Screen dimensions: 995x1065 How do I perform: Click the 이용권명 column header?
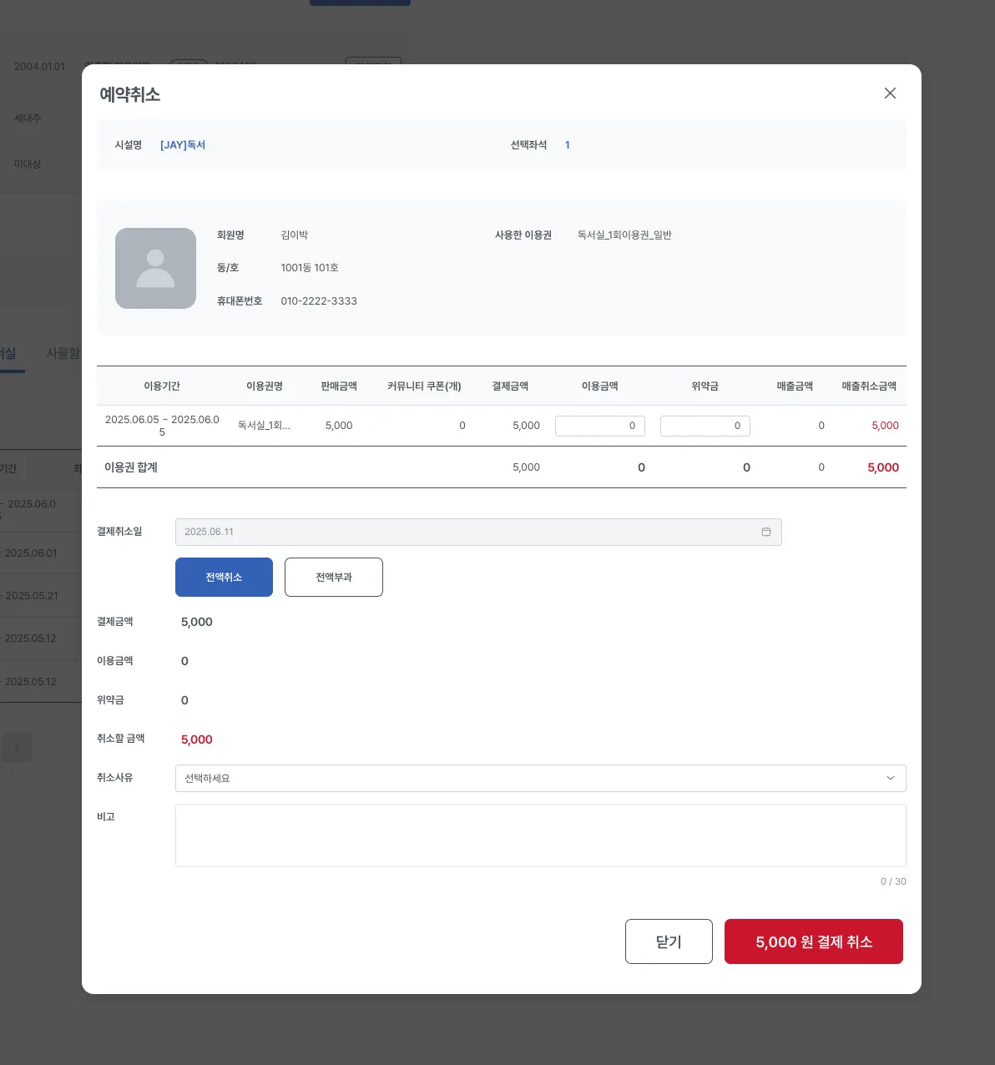(x=265, y=386)
